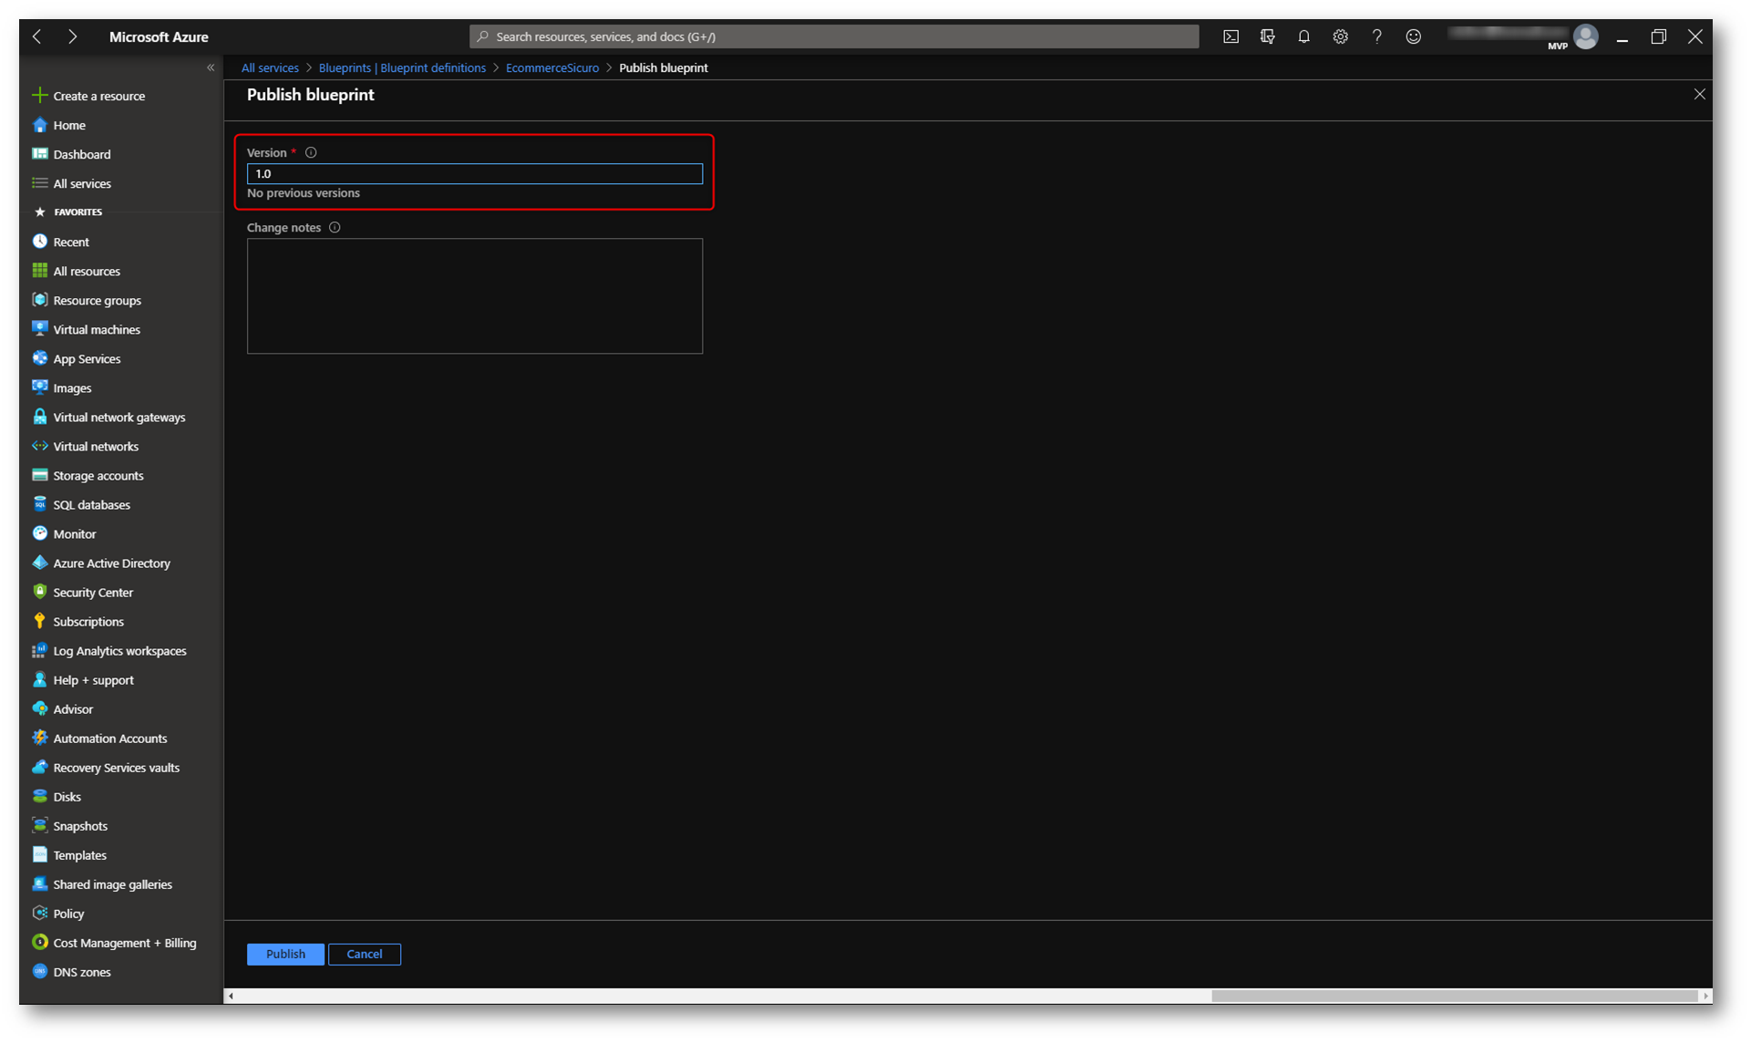The height and width of the screenshot is (1043, 1751).
Task: Open Virtual network gateways
Action: pos(121,417)
